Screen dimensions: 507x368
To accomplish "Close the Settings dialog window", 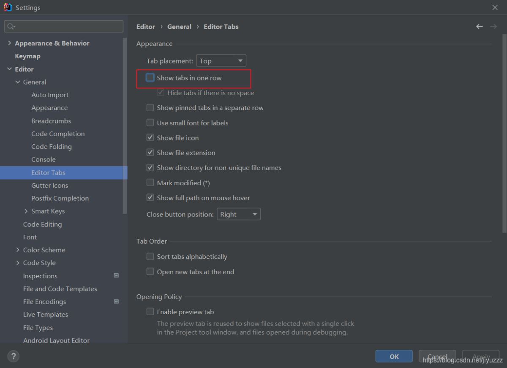I will [495, 8].
